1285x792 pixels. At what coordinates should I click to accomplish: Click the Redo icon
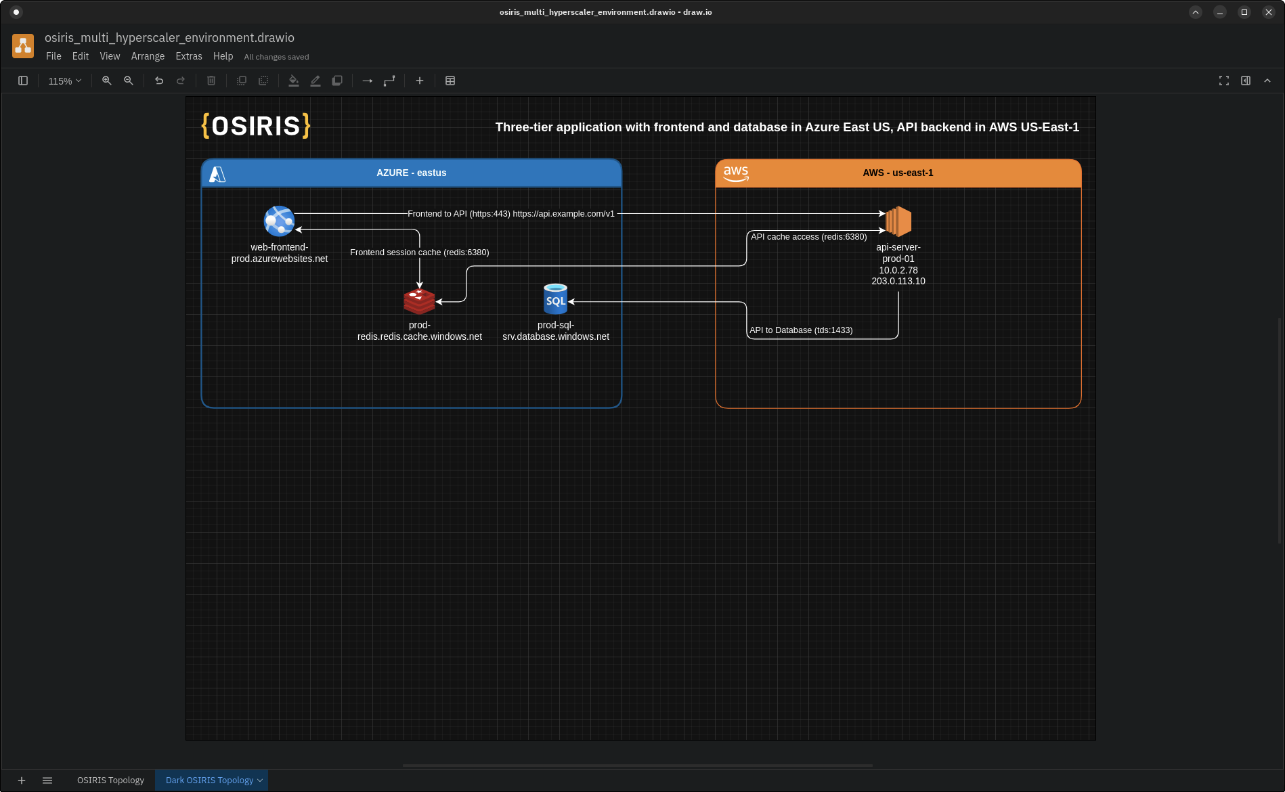(181, 81)
